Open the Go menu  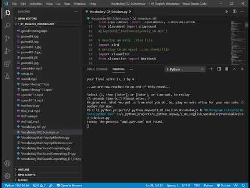(x=58, y=4)
